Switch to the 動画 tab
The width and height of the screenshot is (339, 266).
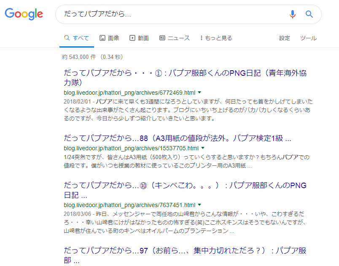[x=139, y=38]
